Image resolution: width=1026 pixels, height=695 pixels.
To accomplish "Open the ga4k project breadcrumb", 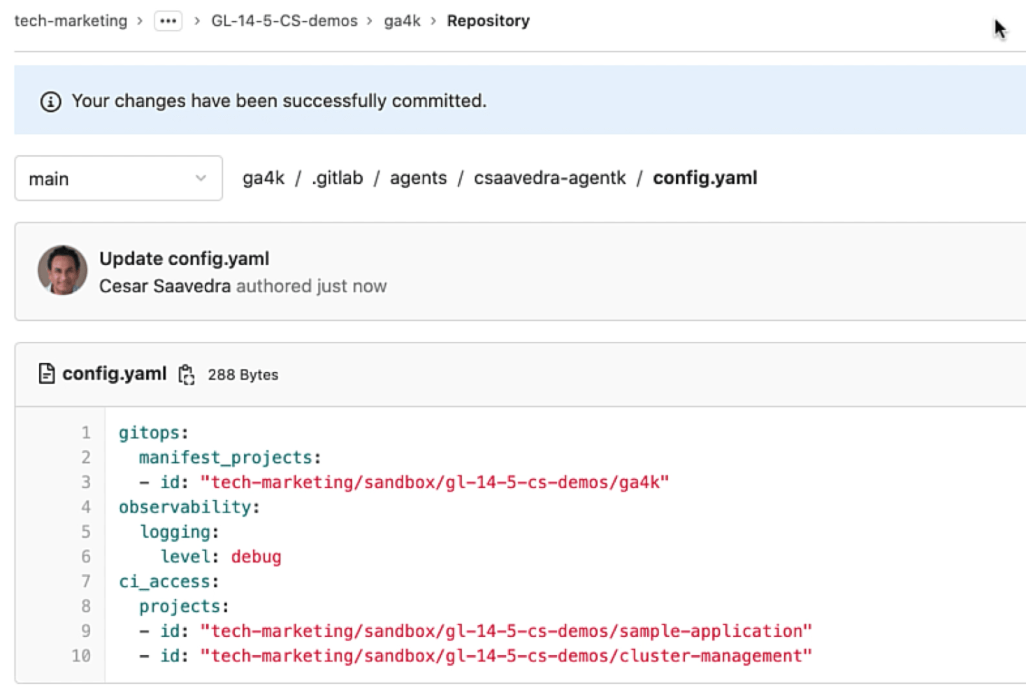I will pos(402,20).
